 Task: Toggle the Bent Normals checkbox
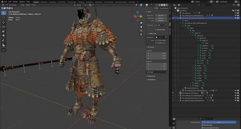(x=202, y=125)
